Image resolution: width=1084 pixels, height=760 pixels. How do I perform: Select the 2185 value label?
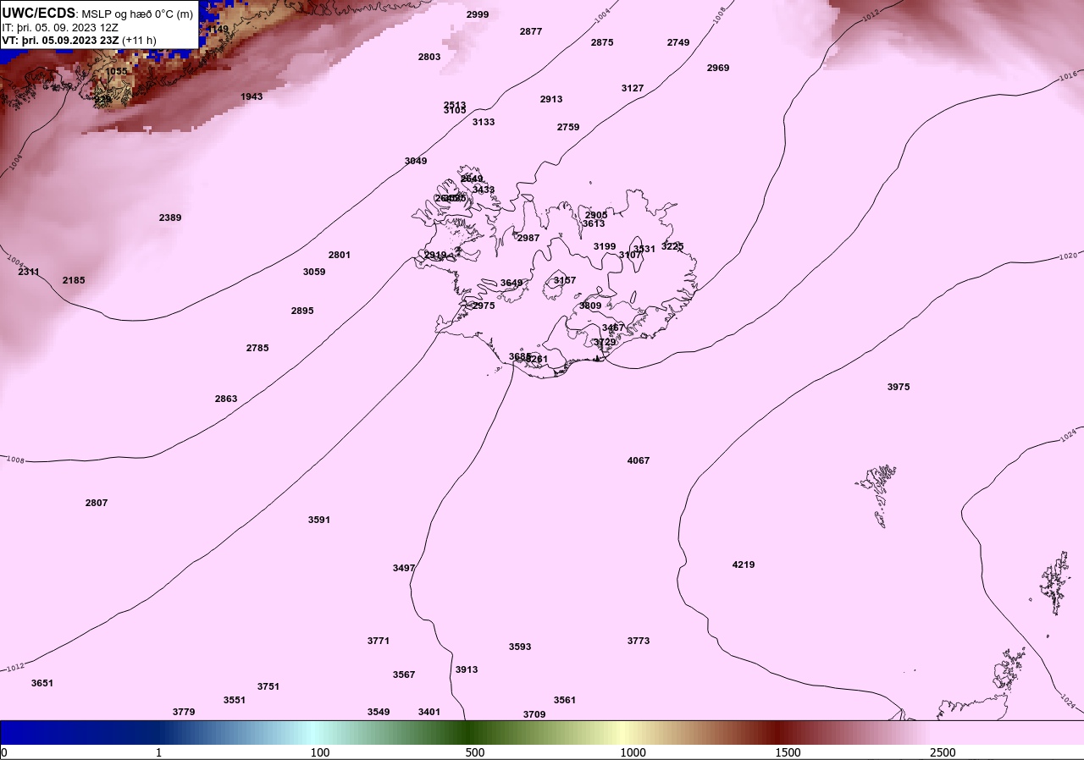74,280
